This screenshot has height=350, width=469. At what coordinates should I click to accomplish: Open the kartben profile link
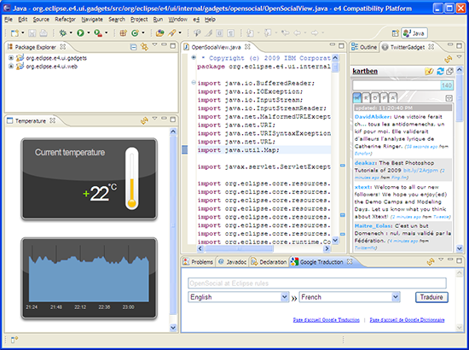coord(365,71)
